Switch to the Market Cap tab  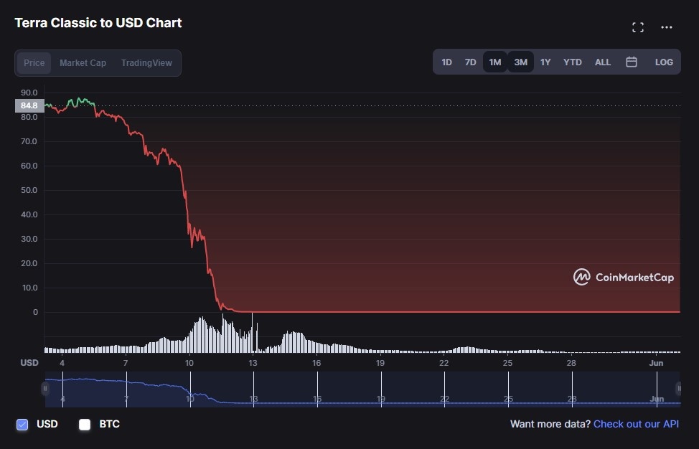83,63
